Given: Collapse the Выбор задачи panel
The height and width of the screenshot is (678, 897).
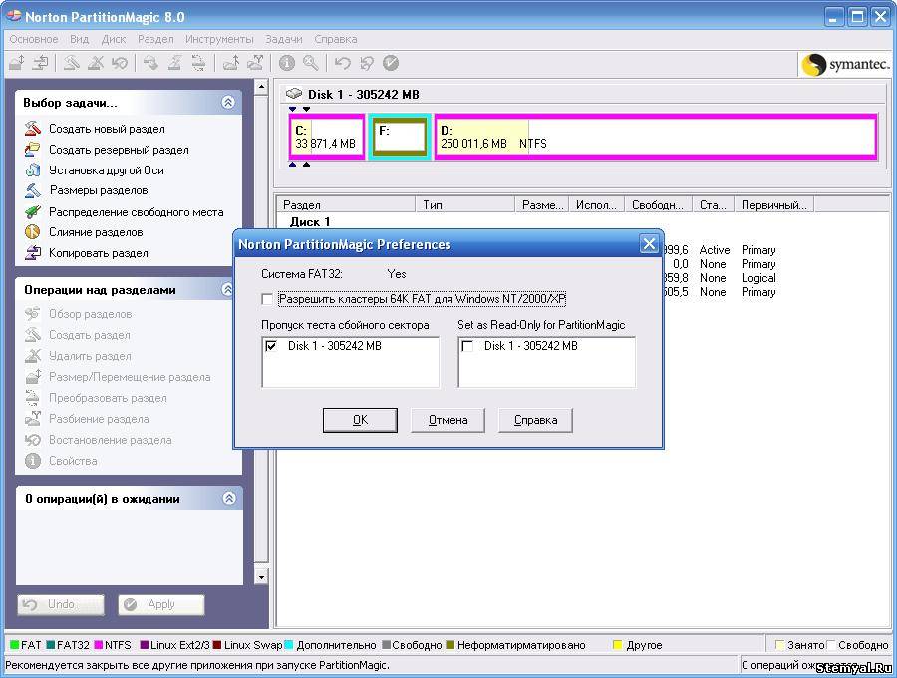Looking at the screenshot, I should 228,102.
